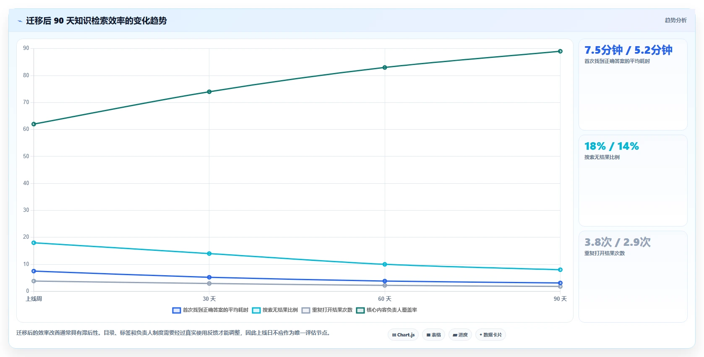Image resolution: width=704 pixels, height=357 pixels.
Task: Click the cyan data point at 30 天
Action: point(209,254)
